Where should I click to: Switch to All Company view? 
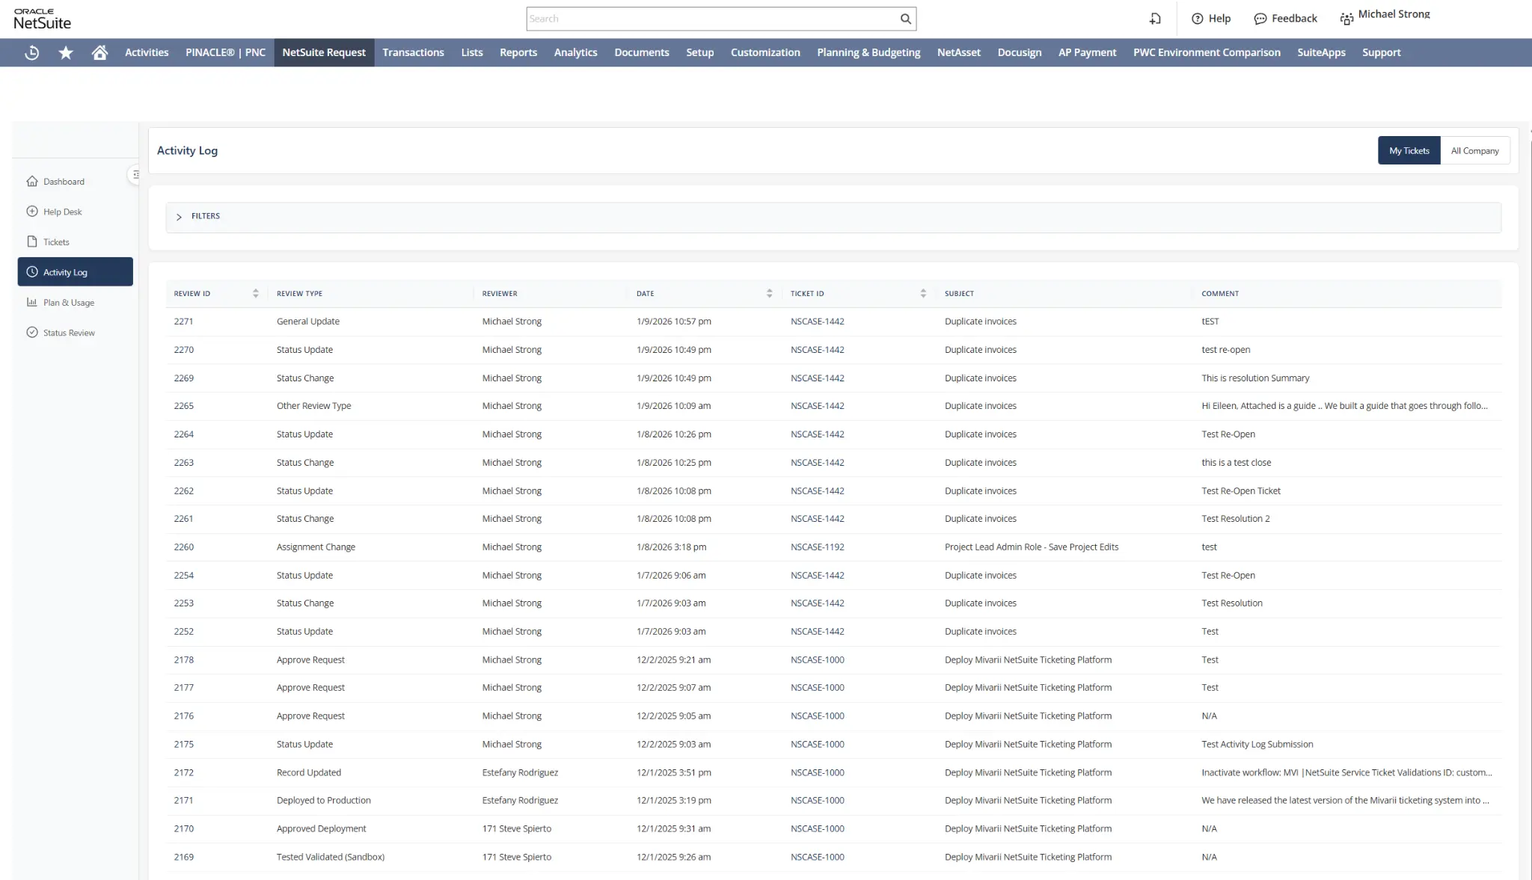point(1474,150)
